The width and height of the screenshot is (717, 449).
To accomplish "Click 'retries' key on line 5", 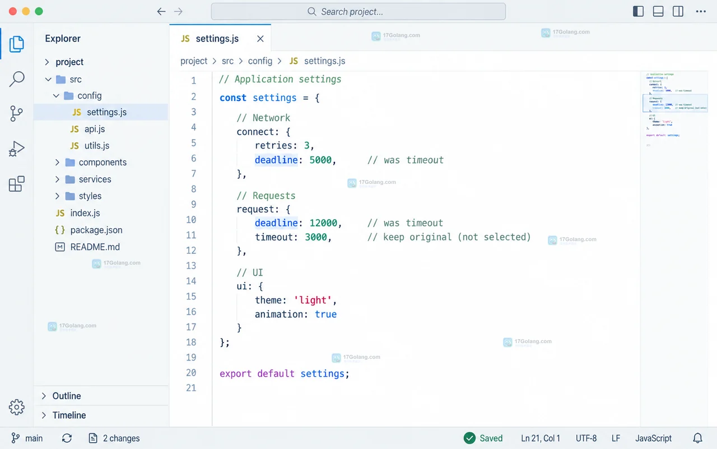I will (274, 146).
